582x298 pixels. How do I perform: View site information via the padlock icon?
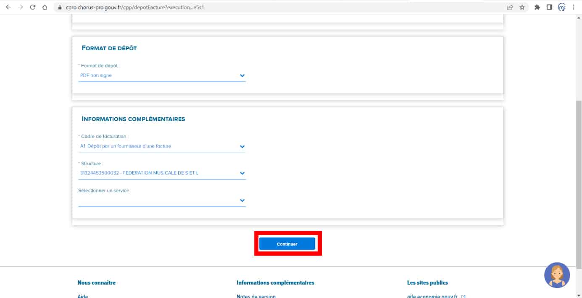click(59, 8)
